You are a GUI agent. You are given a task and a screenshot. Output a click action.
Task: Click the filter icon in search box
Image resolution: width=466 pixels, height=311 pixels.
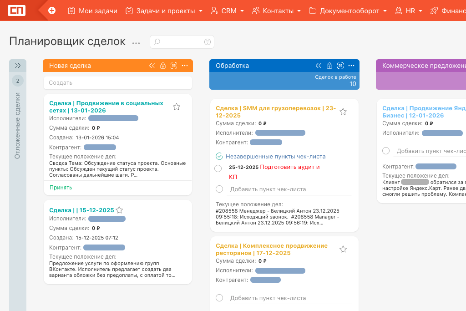pyautogui.click(x=208, y=42)
